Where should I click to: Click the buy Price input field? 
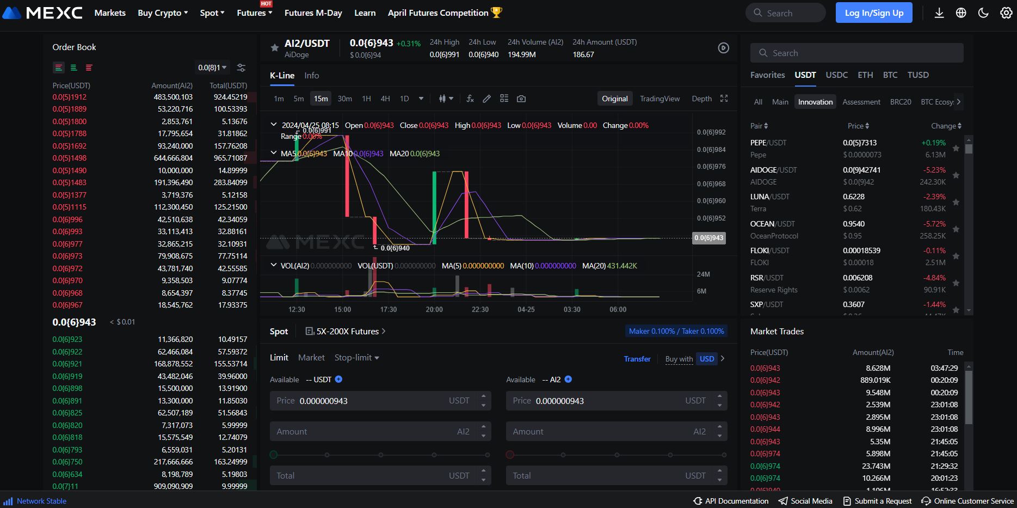click(380, 401)
